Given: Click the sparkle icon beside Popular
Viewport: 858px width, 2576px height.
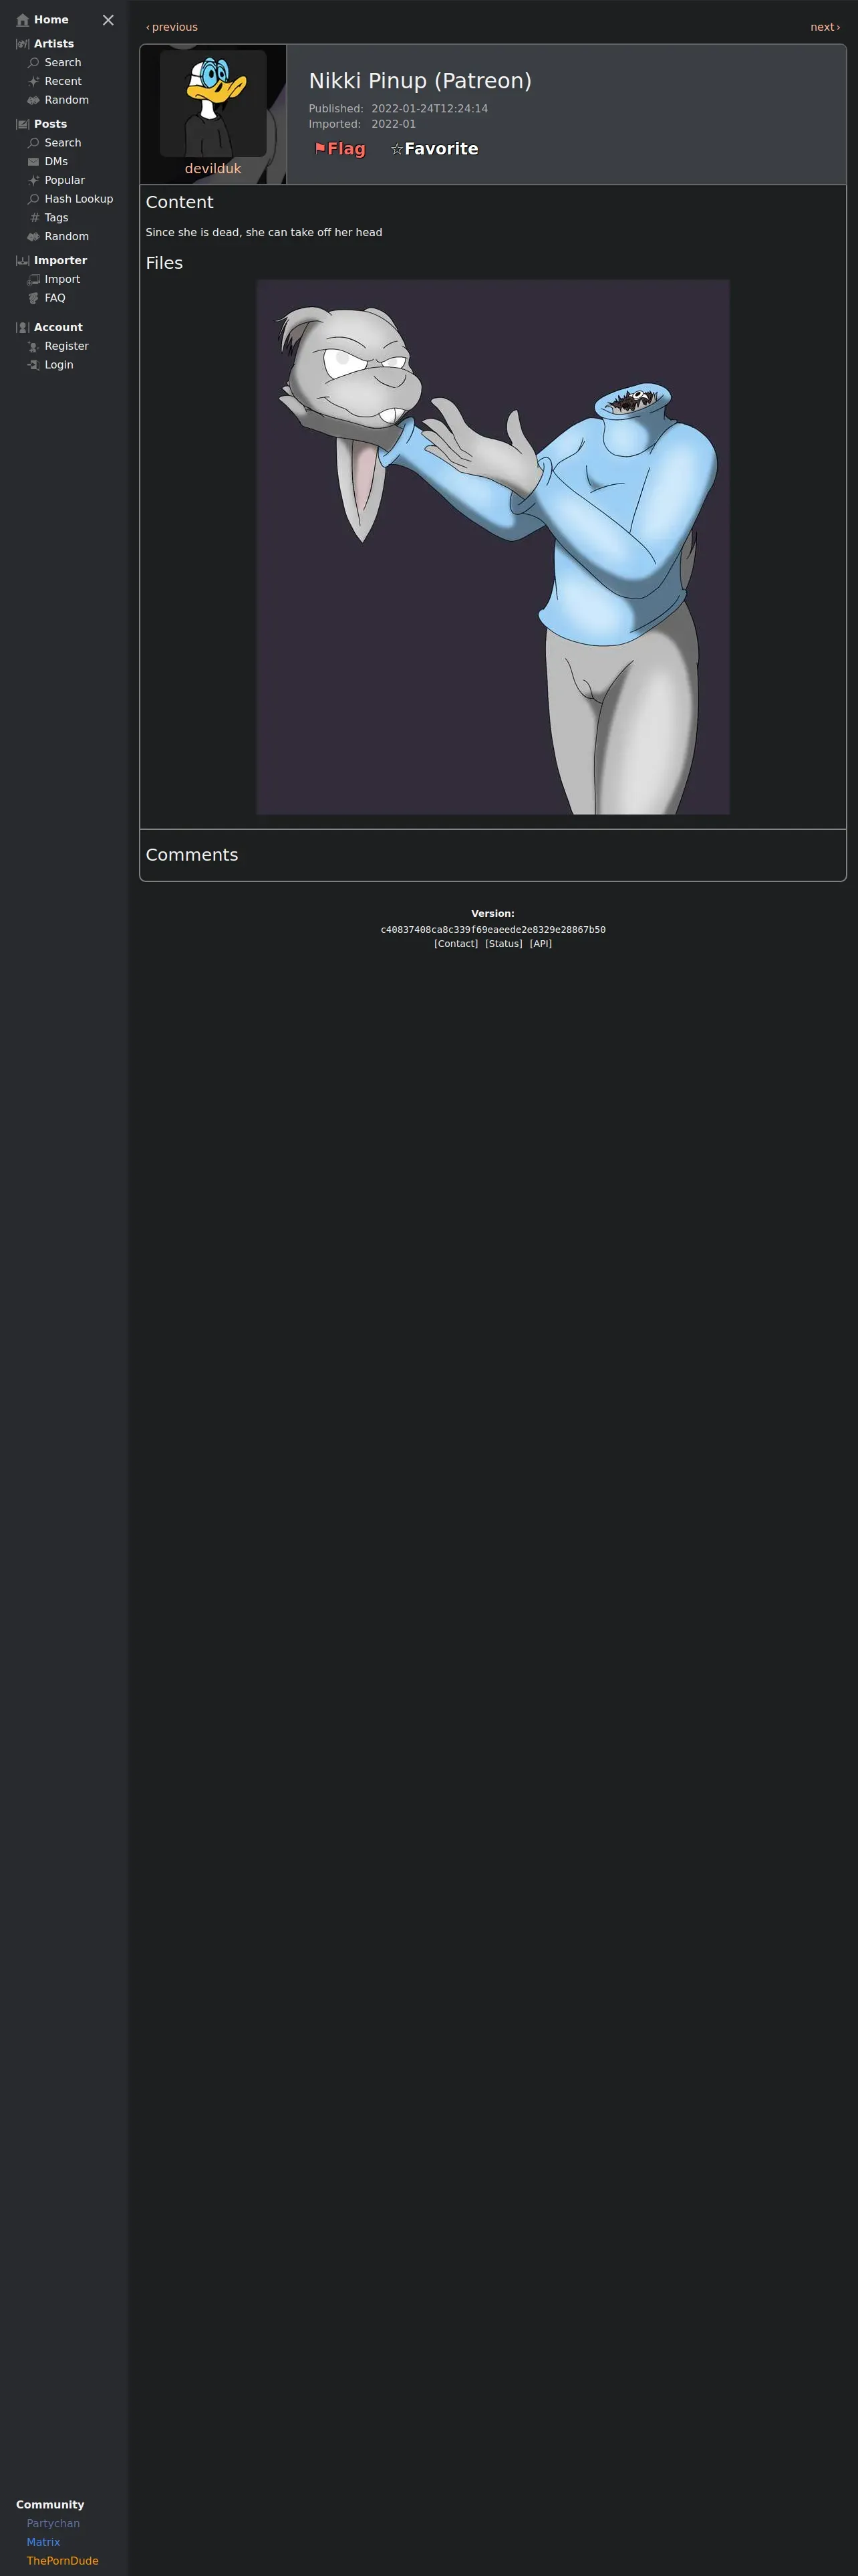Looking at the screenshot, I should click(x=33, y=180).
